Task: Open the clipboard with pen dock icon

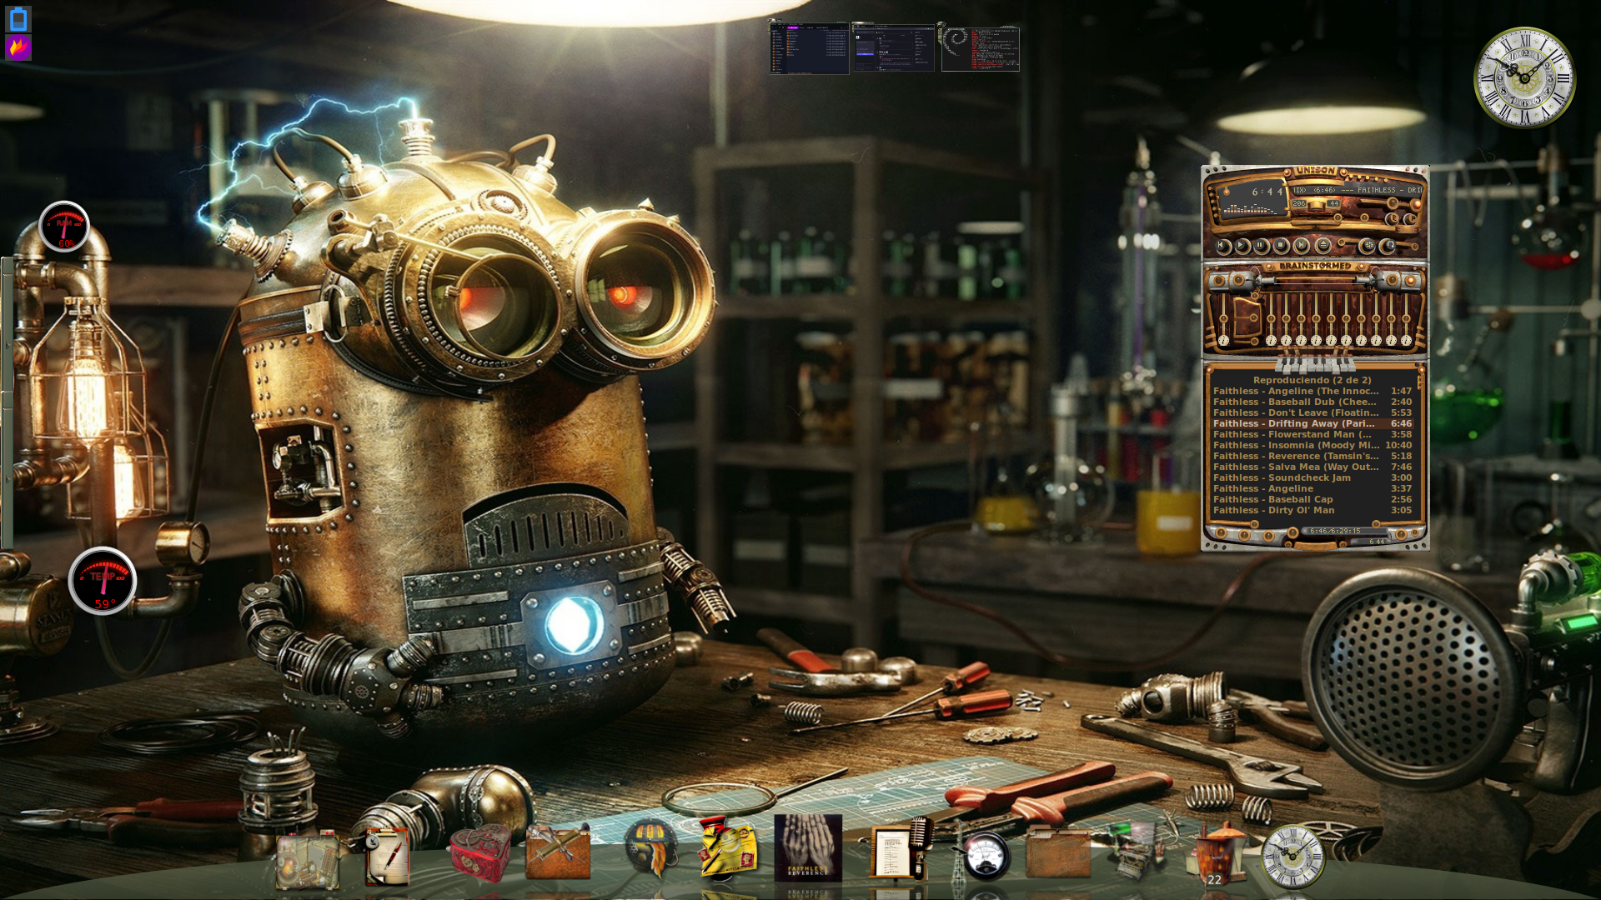Action: (387, 857)
